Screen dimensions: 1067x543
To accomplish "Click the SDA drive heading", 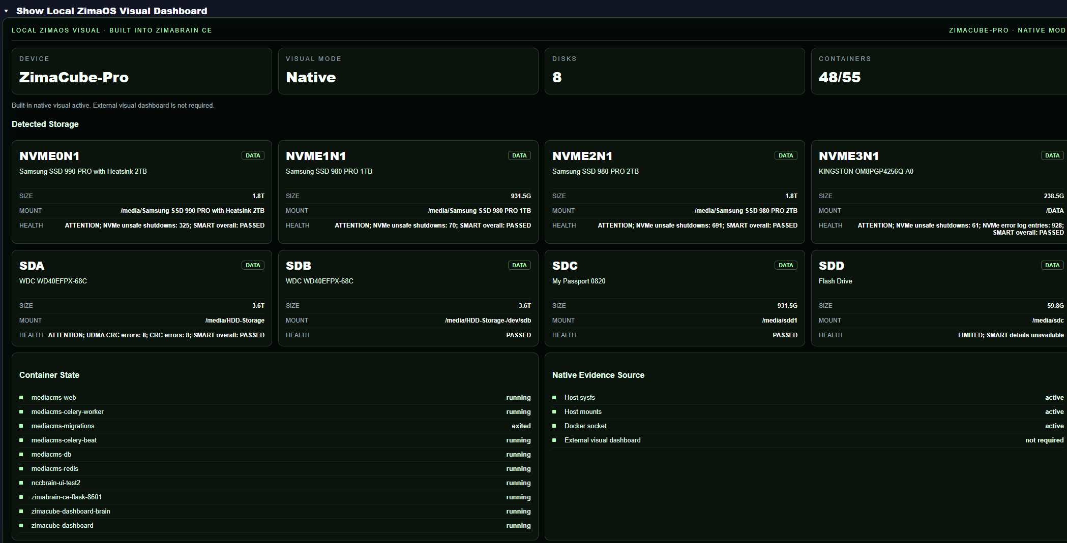I will [x=32, y=266].
